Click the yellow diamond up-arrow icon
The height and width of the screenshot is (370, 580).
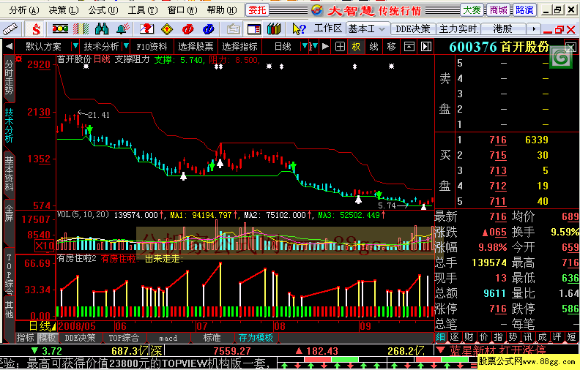click(x=167, y=29)
